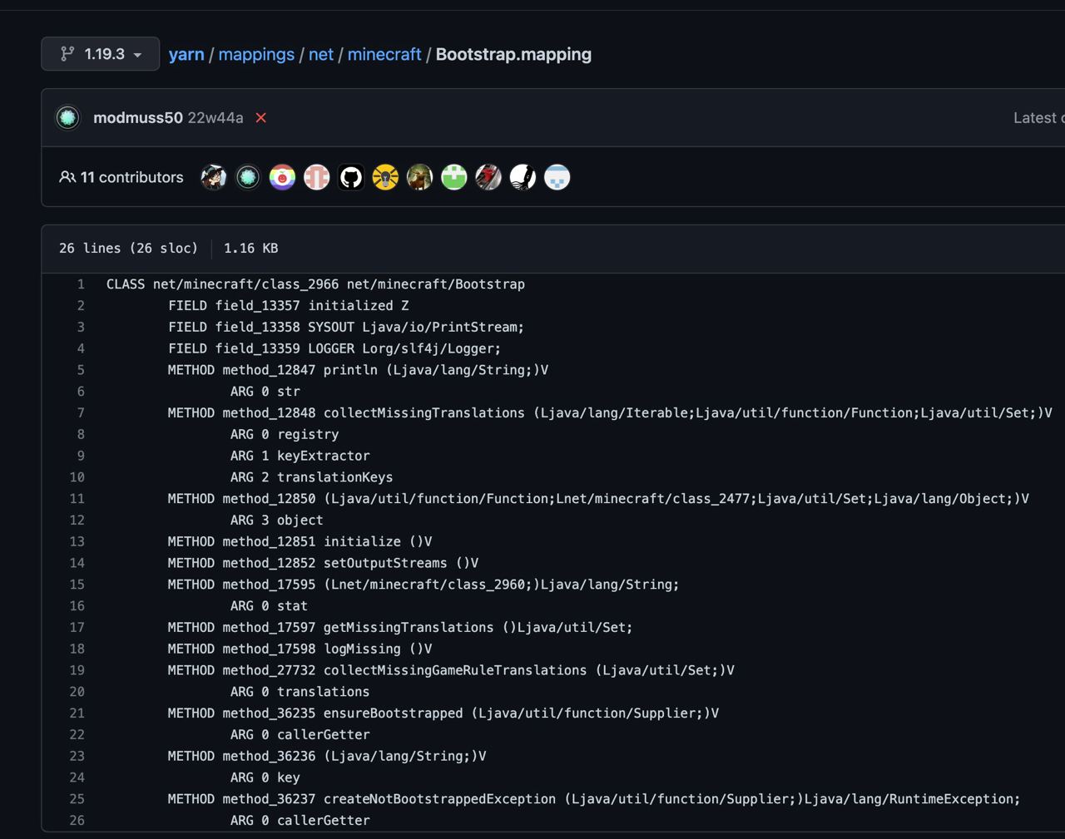The height and width of the screenshot is (839, 1065).
Task: Open the GitHub Octocat contributor avatar
Action: (351, 177)
